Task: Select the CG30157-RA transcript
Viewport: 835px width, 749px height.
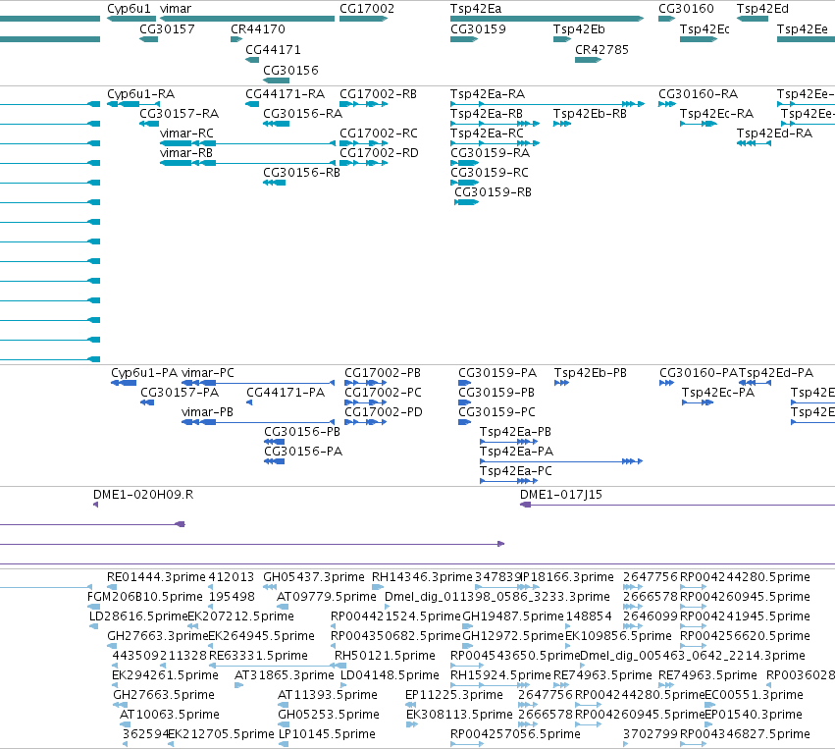Action: pyautogui.click(x=148, y=124)
